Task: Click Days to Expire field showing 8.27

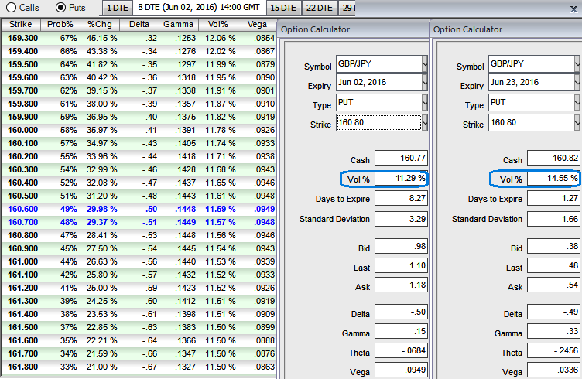Action: [401, 198]
